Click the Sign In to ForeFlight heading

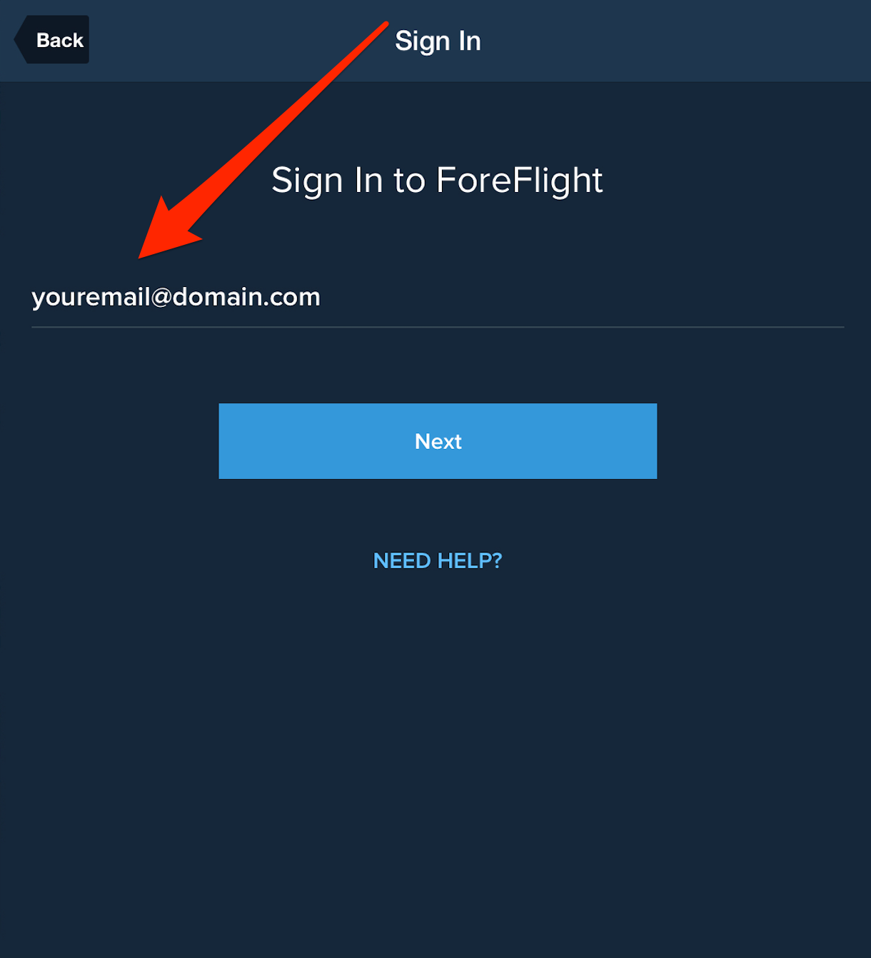coord(437,181)
